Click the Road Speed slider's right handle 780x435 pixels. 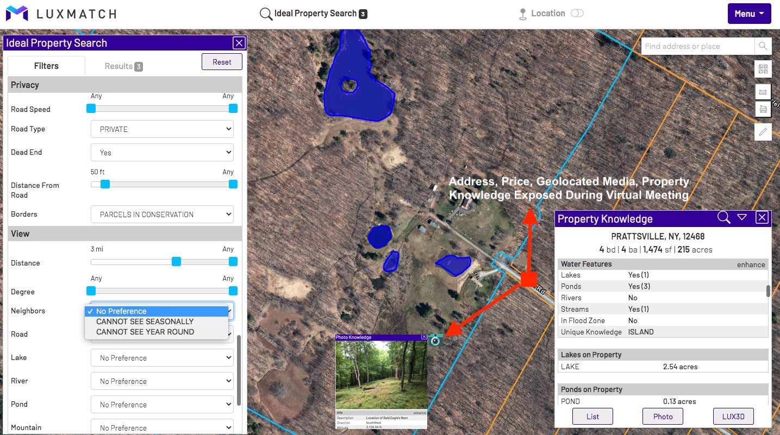coord(233,109)
